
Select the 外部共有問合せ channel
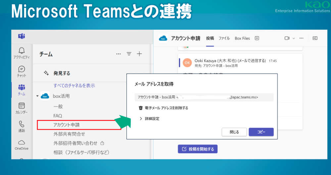pyautogui.click(x=69, y=134)
